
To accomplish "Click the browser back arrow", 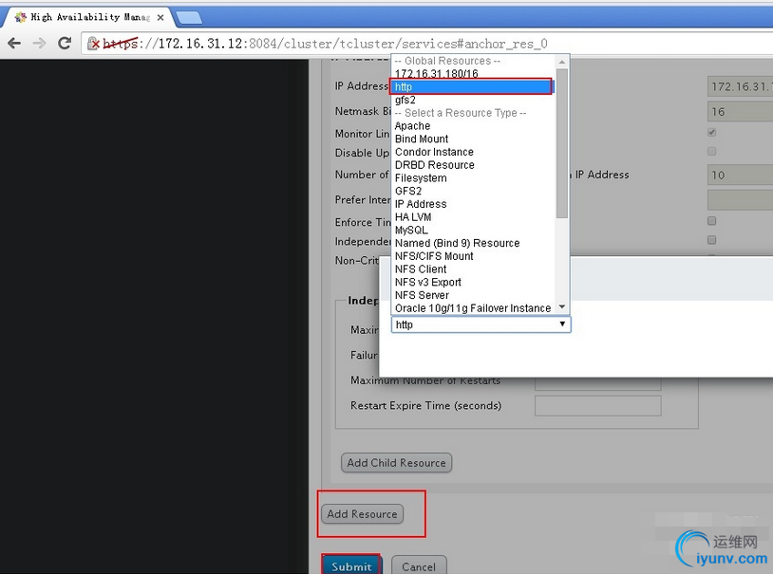I will [x=14, y=44].
